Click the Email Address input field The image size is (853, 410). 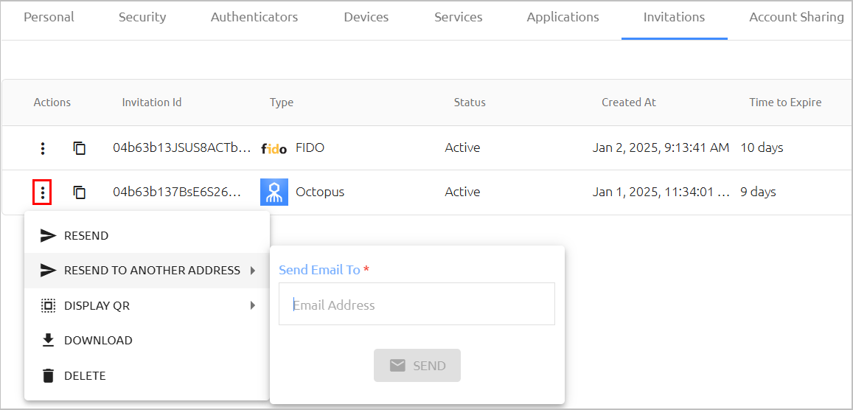pos(417,304)
